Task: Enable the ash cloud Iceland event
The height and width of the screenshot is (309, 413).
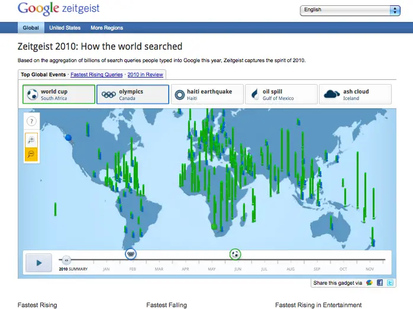Action: pyautogui.click(x=355, y=94)
